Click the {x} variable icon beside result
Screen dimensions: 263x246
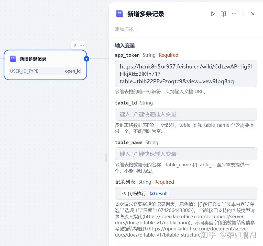click(152, 194)
